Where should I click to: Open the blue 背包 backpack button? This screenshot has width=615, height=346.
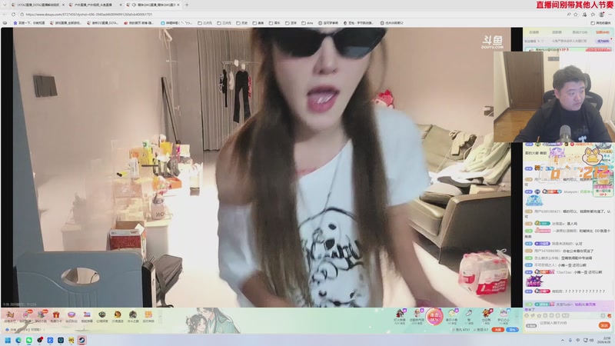pos(512,330)
